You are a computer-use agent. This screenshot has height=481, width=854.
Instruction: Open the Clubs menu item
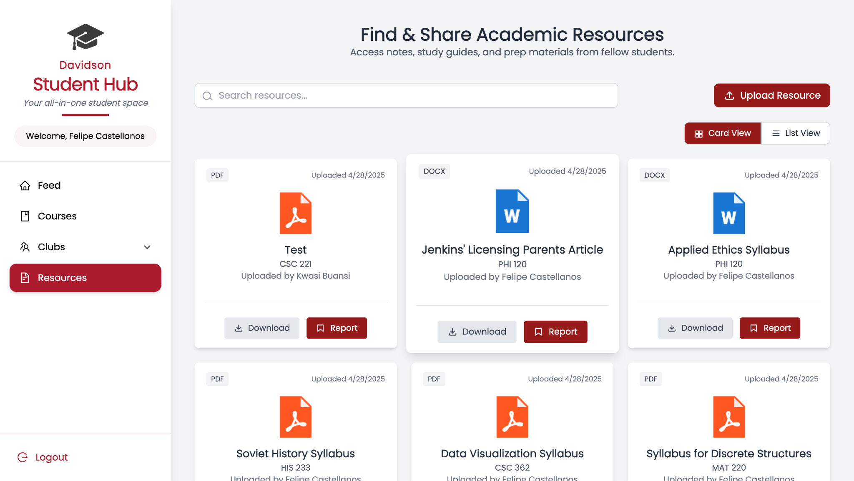pos(85,247)
